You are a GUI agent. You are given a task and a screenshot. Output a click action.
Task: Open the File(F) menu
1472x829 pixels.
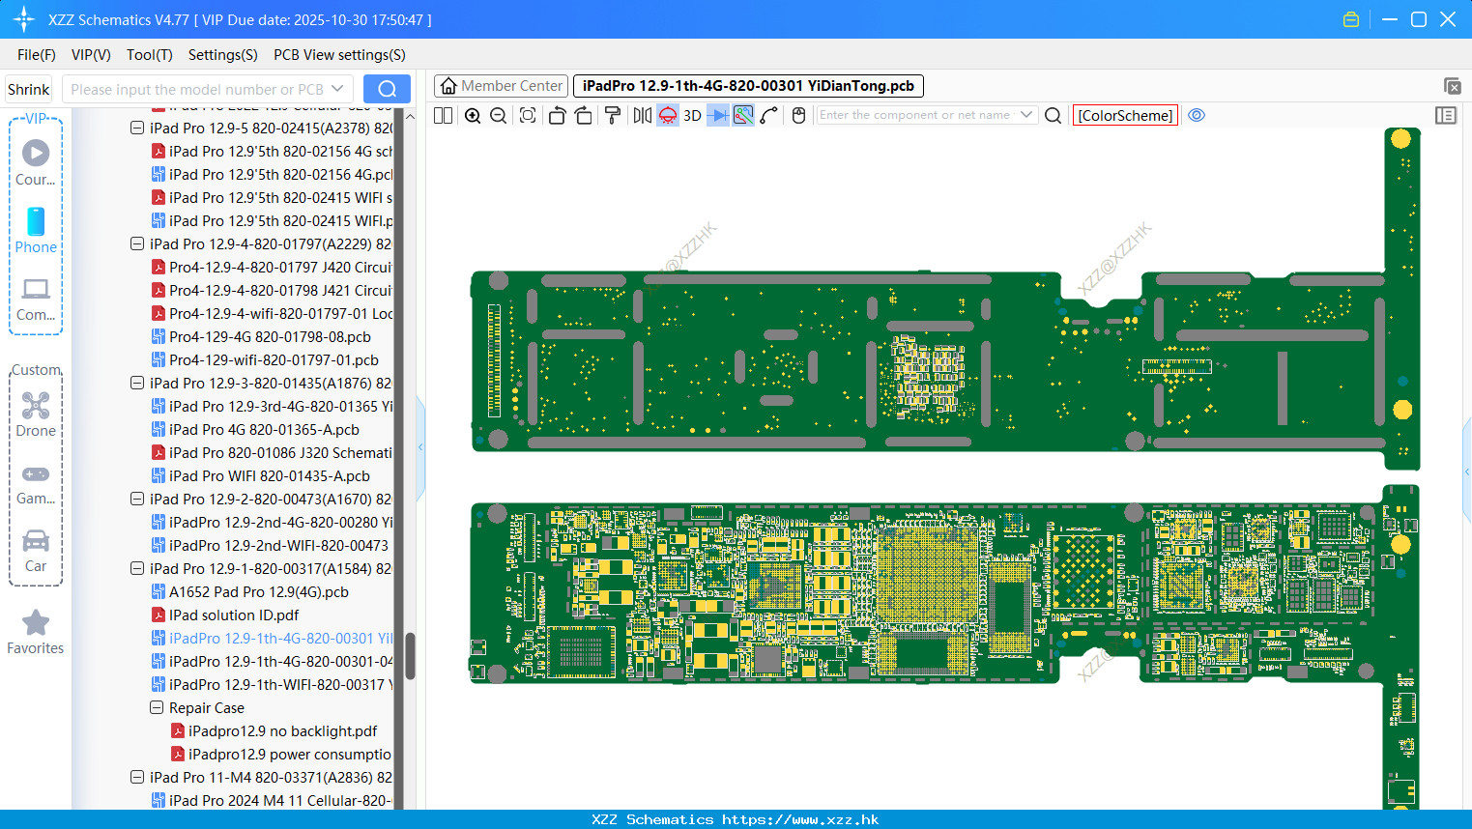37,55
